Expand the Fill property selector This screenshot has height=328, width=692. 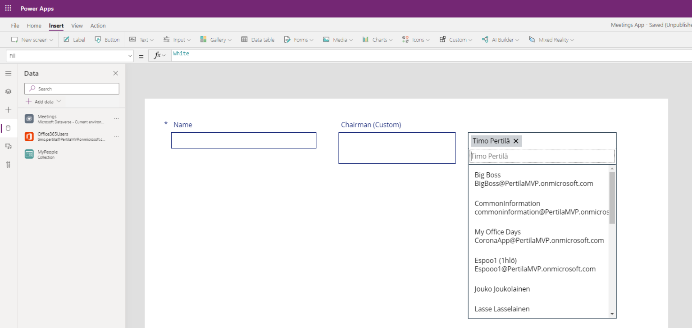pyautogui.click(x=131, y=55)
